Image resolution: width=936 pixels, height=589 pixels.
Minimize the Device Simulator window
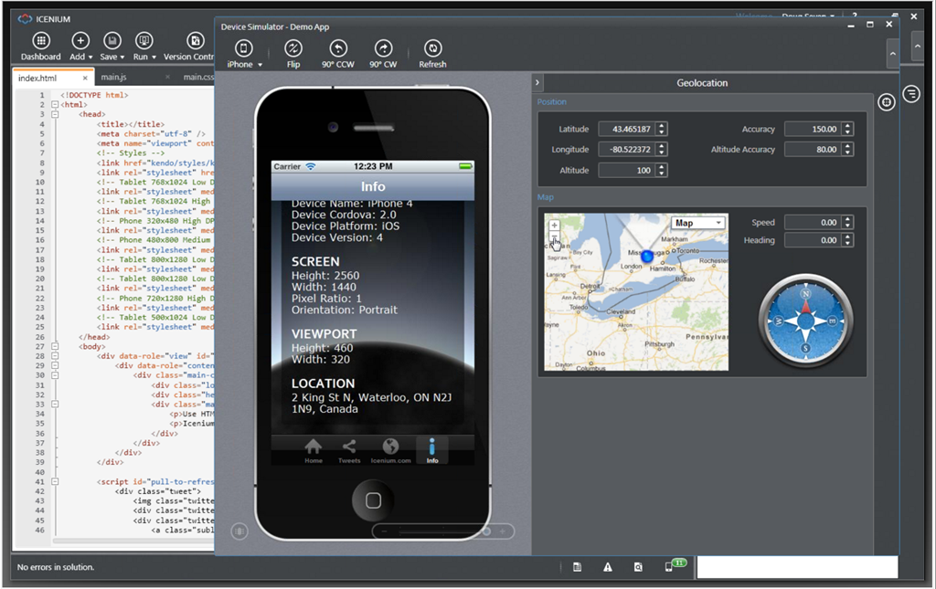point(851,25)
